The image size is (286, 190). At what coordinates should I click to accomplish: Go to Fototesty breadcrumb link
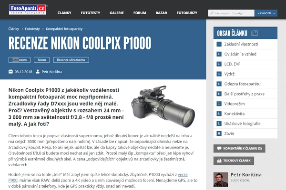[x=32, y=28]
